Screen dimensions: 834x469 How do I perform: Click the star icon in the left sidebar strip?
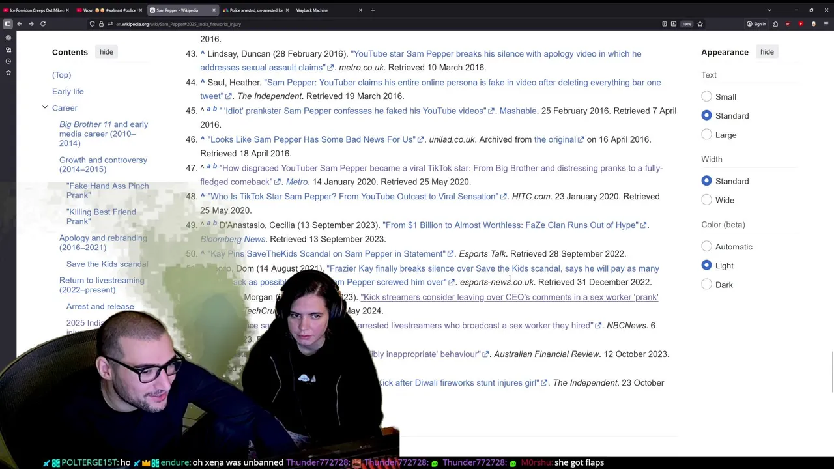tap(8, 72)
